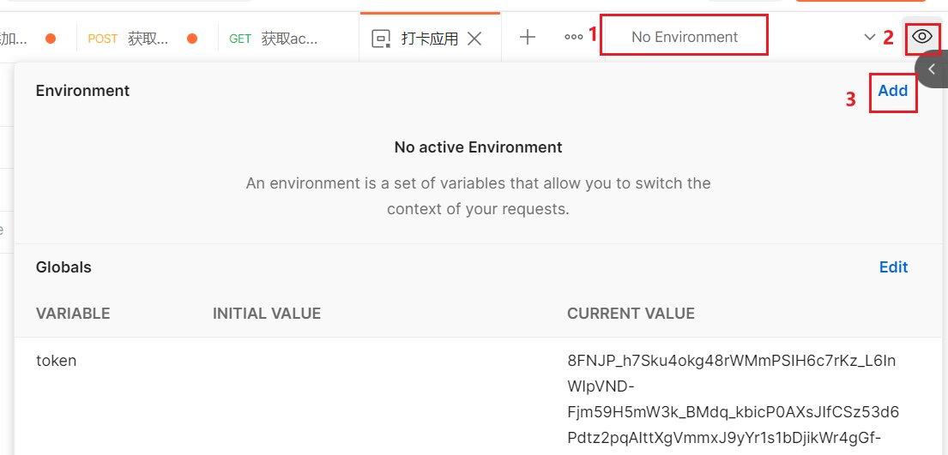948x455 pixels.
Task: Click the plus icon to open new tab
Action: point(528,37)
